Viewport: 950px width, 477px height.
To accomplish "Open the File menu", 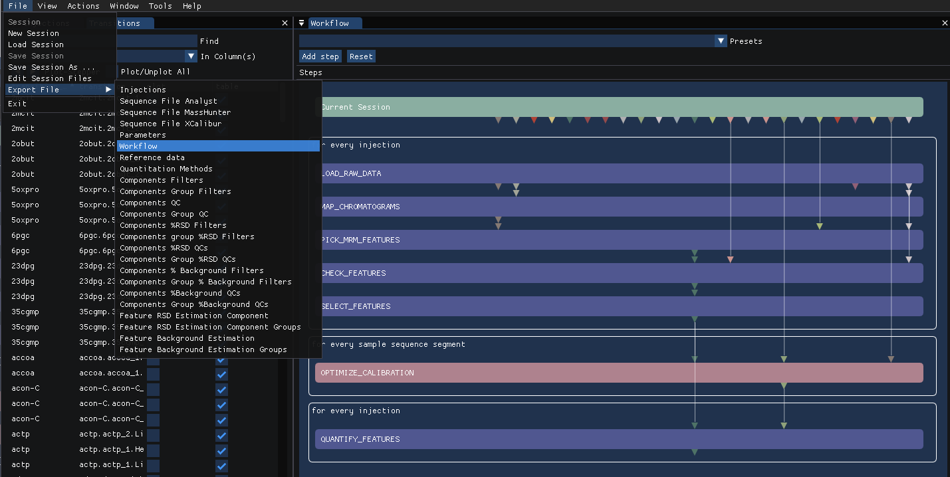I will 18,6.
